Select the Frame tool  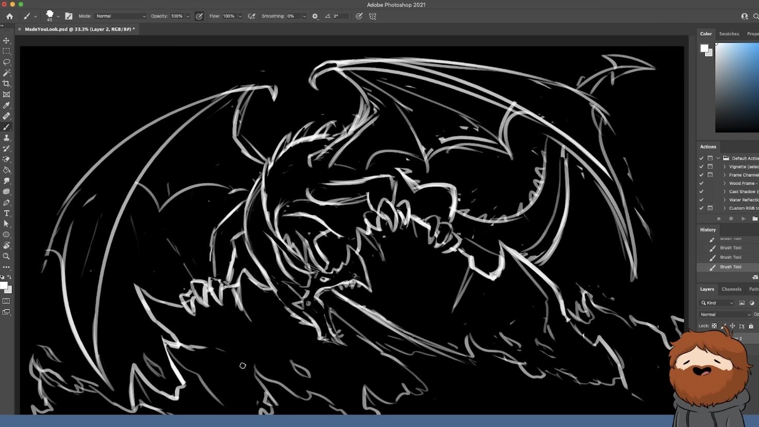tap(6, 94)
